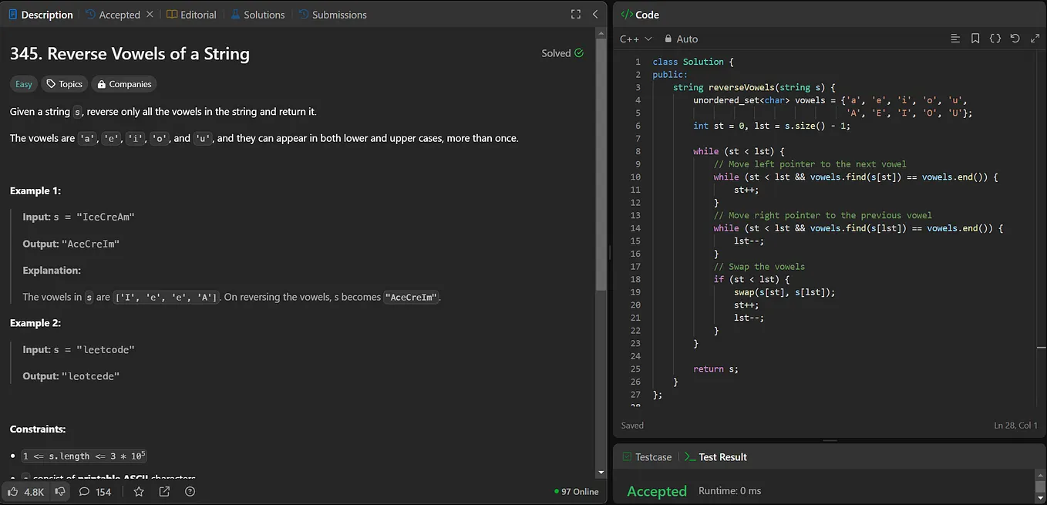Collapse the description panel with the chevron
1047x505 pixels.
point(594,14)
